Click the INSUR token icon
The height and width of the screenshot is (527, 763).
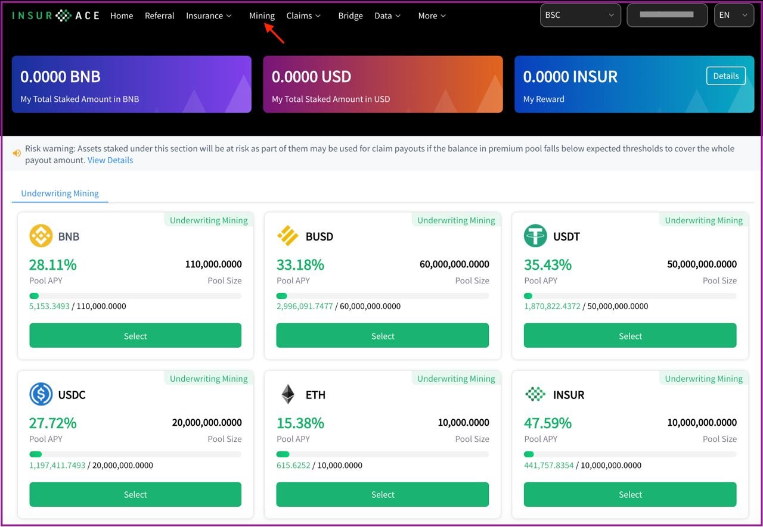(x=535, y=394)
